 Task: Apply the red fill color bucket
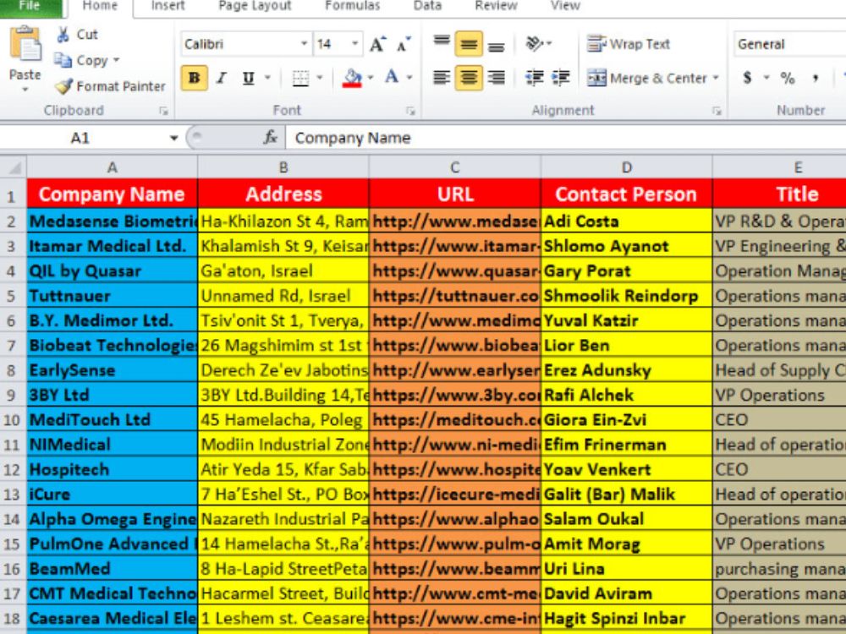click(352, 78)
